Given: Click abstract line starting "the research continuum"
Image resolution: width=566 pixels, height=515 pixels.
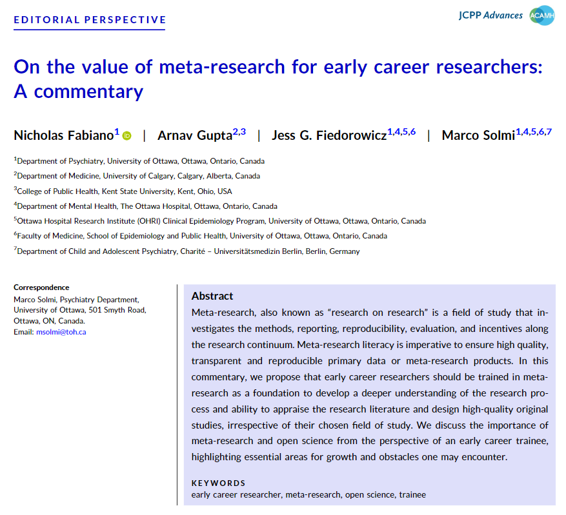Looking at the screenshot, I should coord(370,345).
